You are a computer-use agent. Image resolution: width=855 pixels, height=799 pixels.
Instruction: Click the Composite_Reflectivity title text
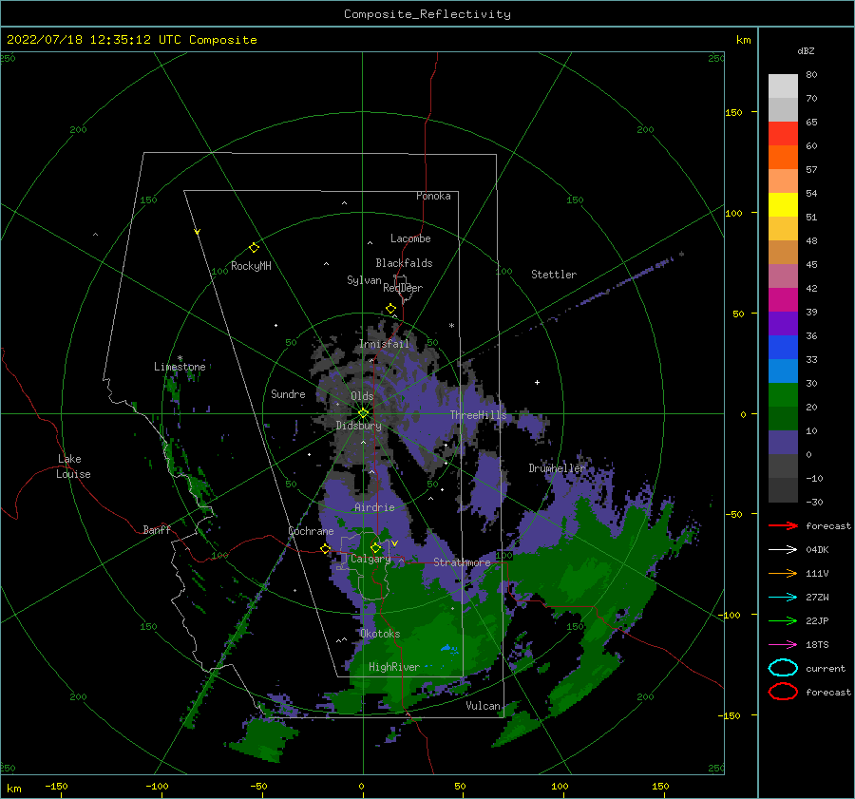[427, 14]
